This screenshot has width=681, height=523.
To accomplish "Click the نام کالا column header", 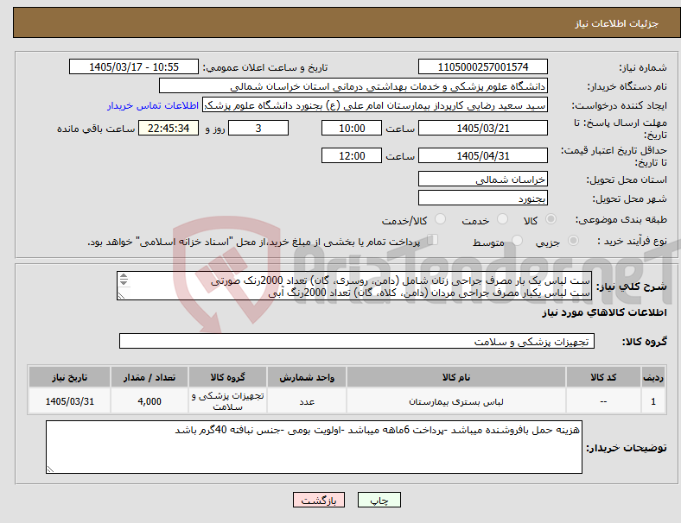I will (x=456, y=377).
